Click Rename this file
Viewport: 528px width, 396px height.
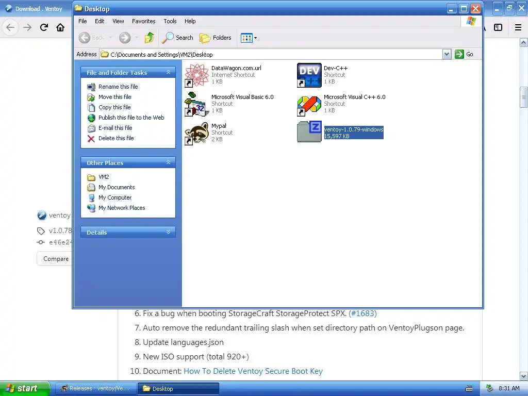click(118, 87)
